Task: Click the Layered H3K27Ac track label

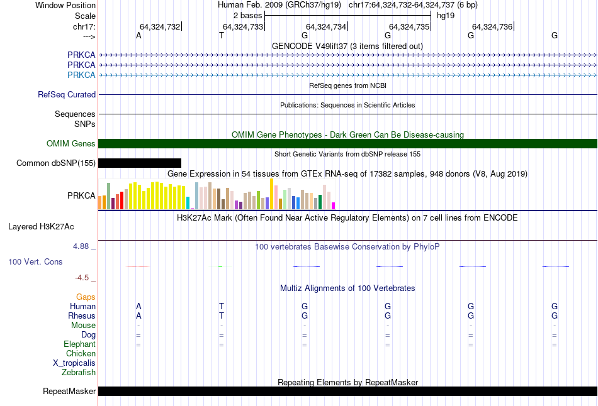Action: pyautogui.click(x=41, y=227)
